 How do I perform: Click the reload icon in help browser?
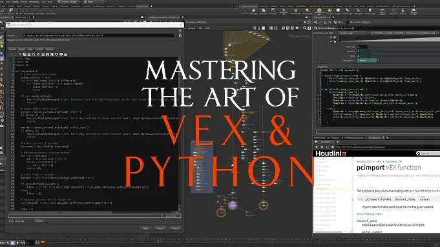coord(327,147)
